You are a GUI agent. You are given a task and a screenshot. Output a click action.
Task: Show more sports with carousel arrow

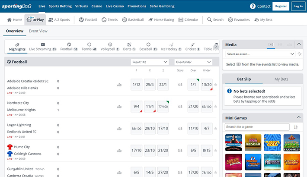pyautogui.click(x=216, y=47)
